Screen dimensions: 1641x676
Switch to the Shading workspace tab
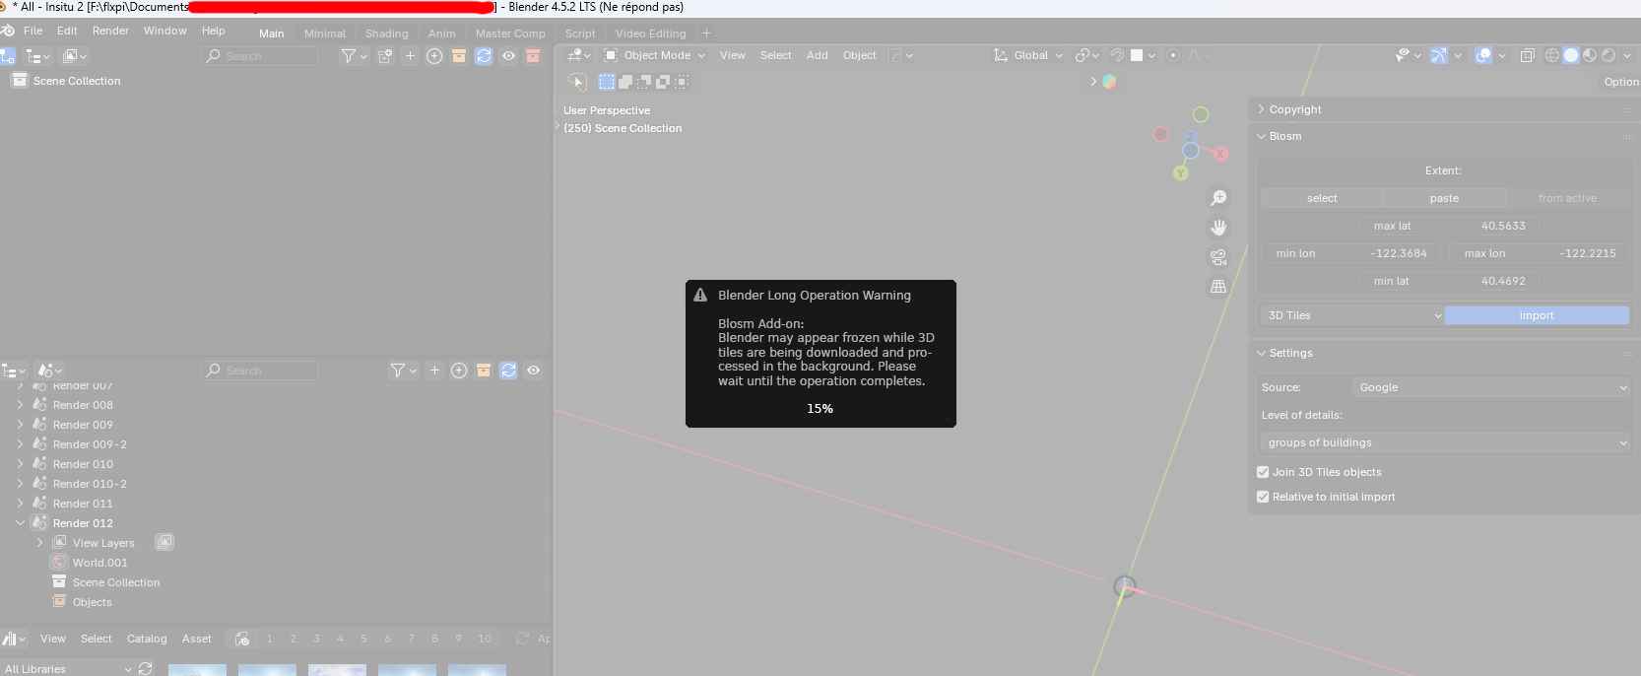(x=386, y=34)
